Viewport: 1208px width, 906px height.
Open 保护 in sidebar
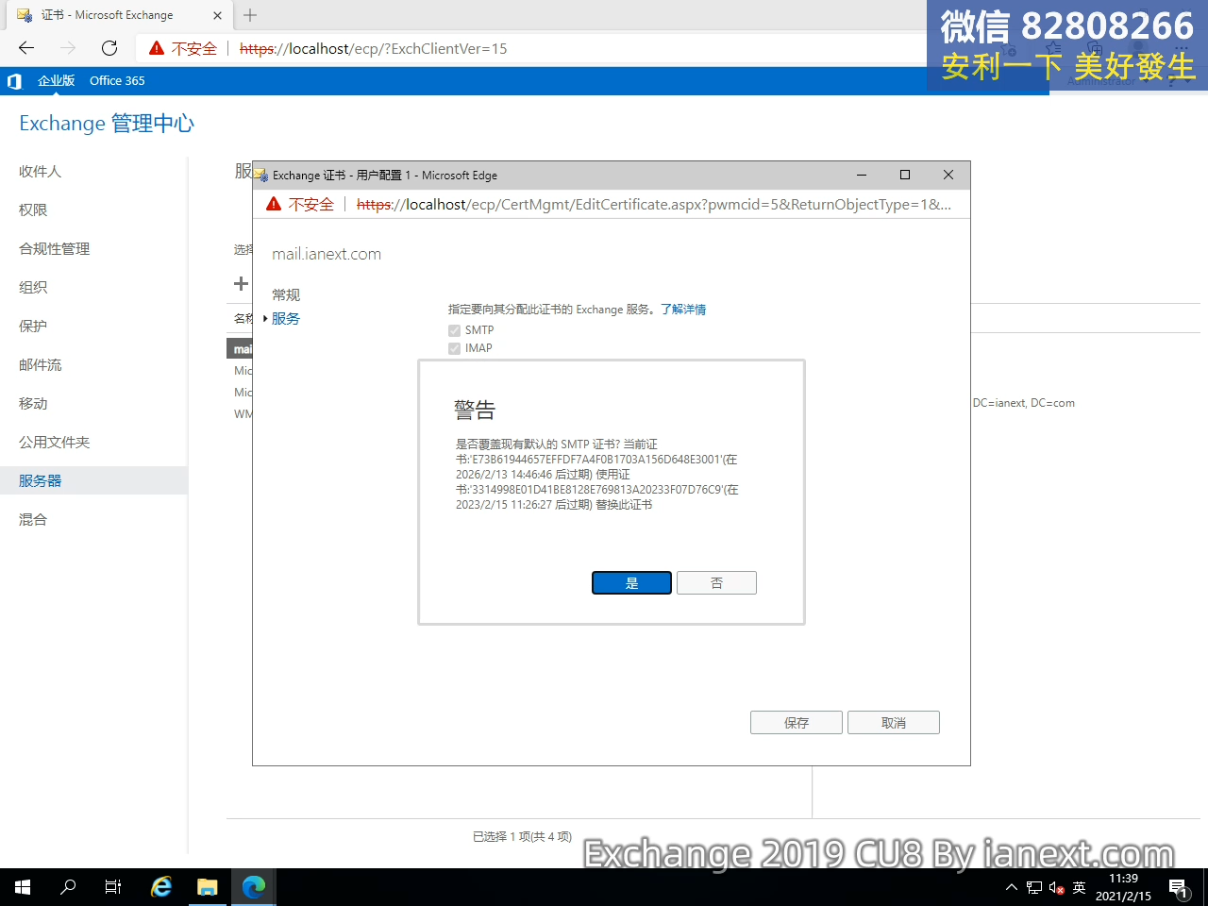[33, 326]
